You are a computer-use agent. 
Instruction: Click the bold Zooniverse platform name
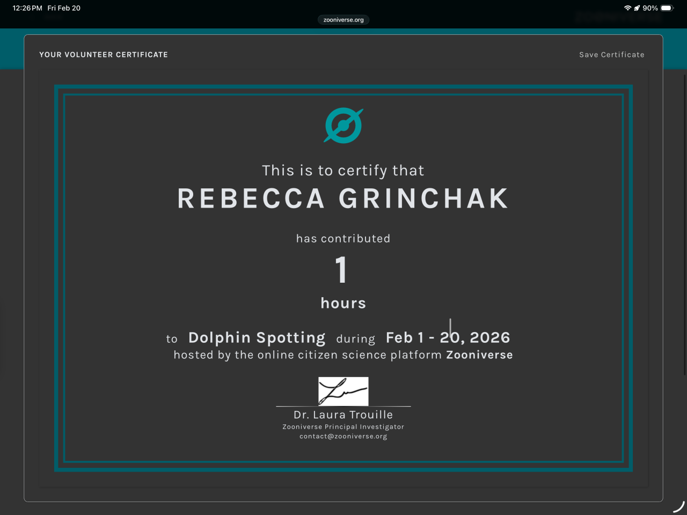pyautogui.click(x=479, y=355)
